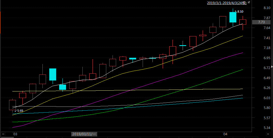The image size is (273, 138).
Task: Select the tall cyan candlestick beside the 8.10 annotation
Action: pyautogui.click(x=233, y=17)
